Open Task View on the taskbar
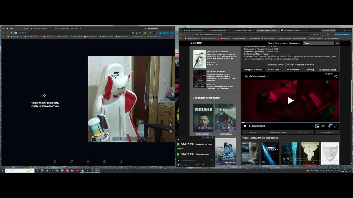Image resolution: width=353 pixels, height=198 pixels. pos(37,170)
